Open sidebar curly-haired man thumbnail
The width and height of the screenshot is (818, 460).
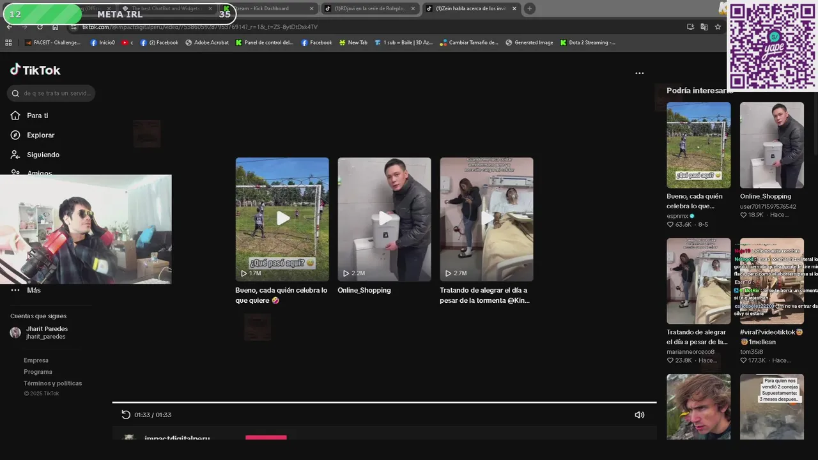coord(698,406)
